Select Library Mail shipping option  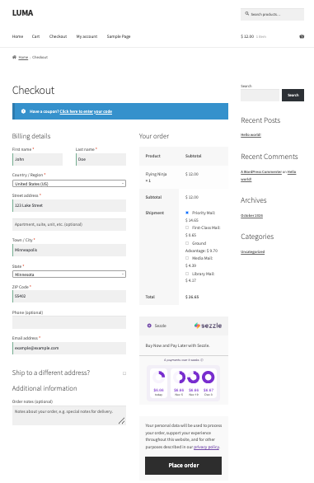pos(187,274)
